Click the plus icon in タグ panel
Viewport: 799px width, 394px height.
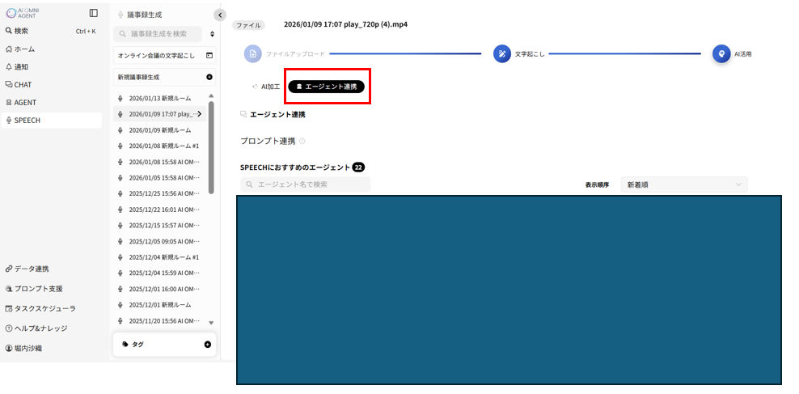pos(208,345)
